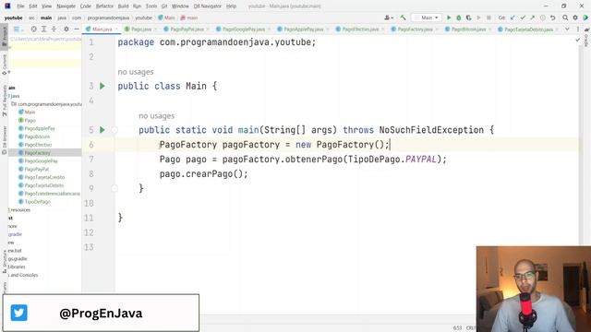The height and width of the screenshot is (332, 591).
Task: Click 'no usages' hint above main method
Action: coord(156,115)
